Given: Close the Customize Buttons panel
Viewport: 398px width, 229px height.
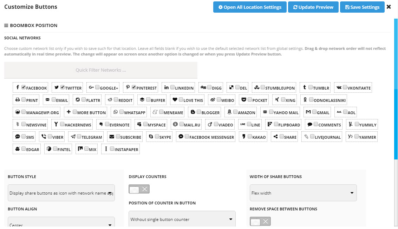Looking at the screenshot, I should click(389, 7).
